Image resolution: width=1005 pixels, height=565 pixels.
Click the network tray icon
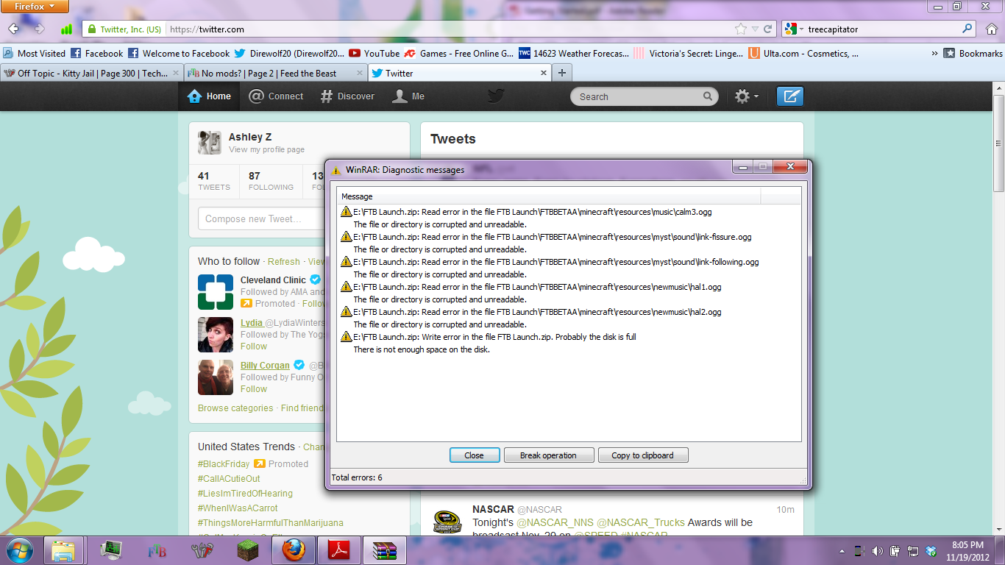point(913,551)
